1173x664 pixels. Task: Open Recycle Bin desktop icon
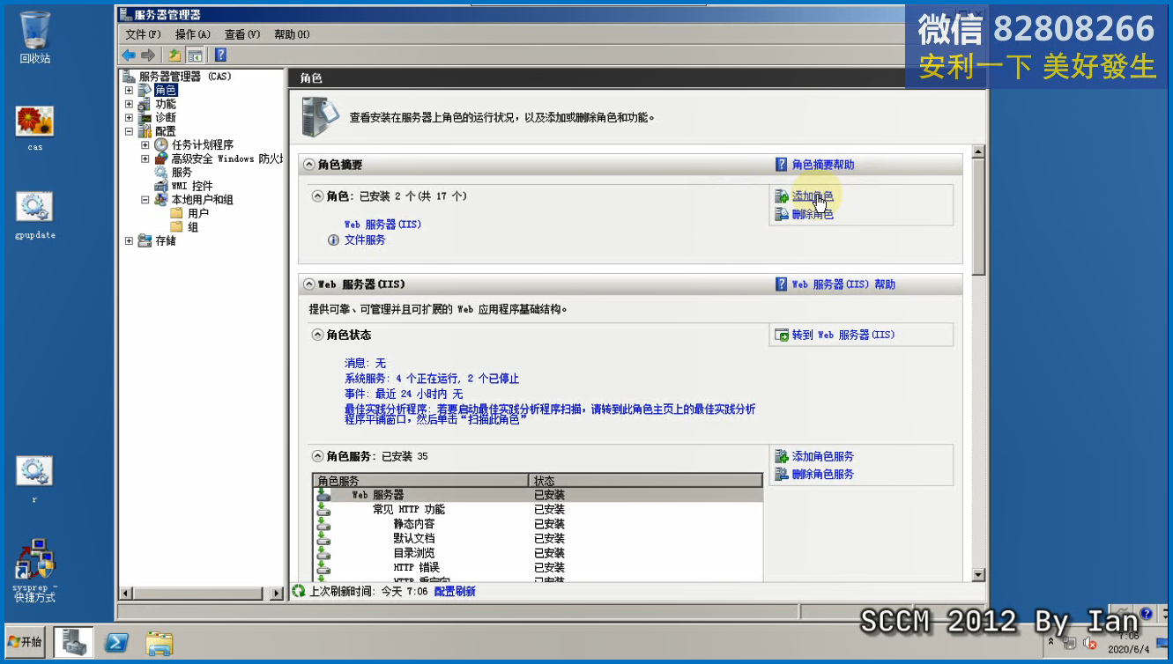[x=35, y=37]
